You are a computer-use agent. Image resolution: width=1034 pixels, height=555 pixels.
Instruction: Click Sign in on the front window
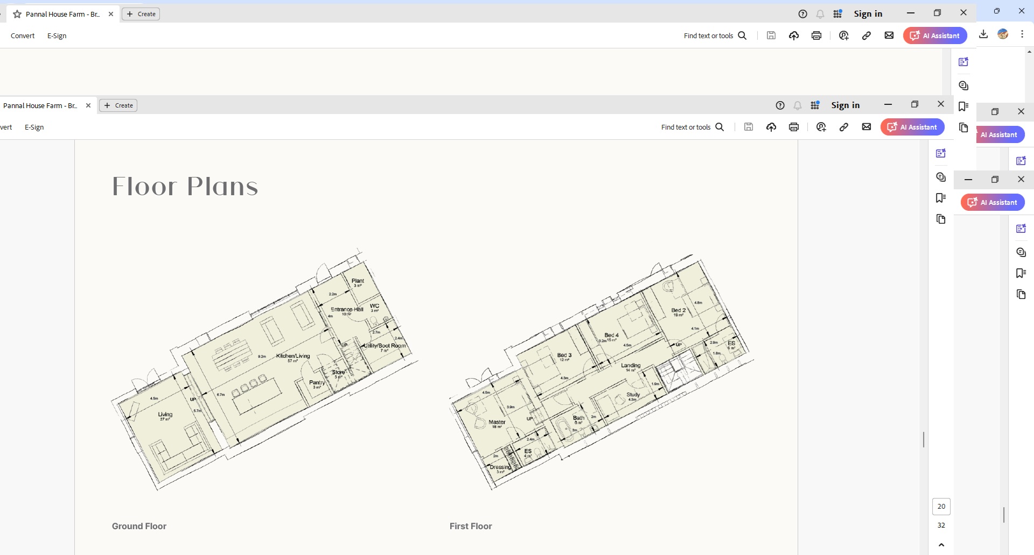(846, 105)
